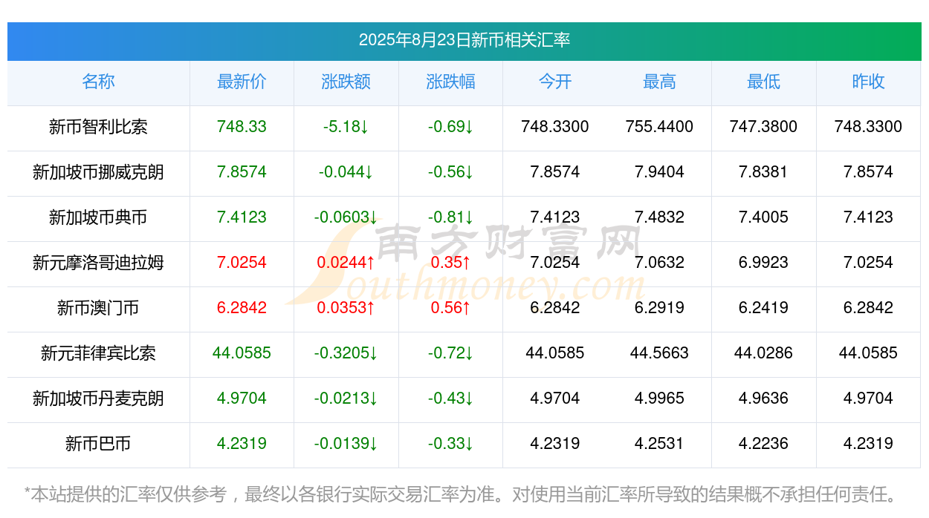Click the high value 7.0632

tap(659, 263)
